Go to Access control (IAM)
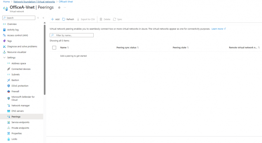Viewport: 262px width, 143px height. (x=18, y=35)
